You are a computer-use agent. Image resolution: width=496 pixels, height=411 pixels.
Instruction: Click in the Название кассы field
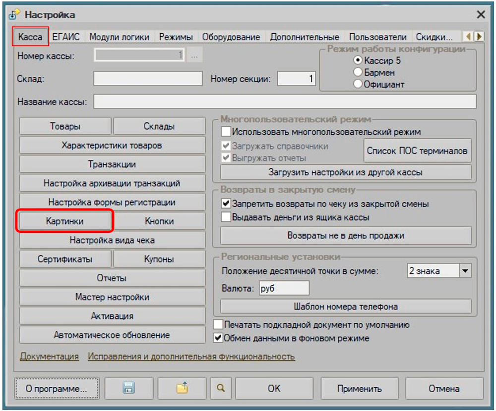(284, 102)
